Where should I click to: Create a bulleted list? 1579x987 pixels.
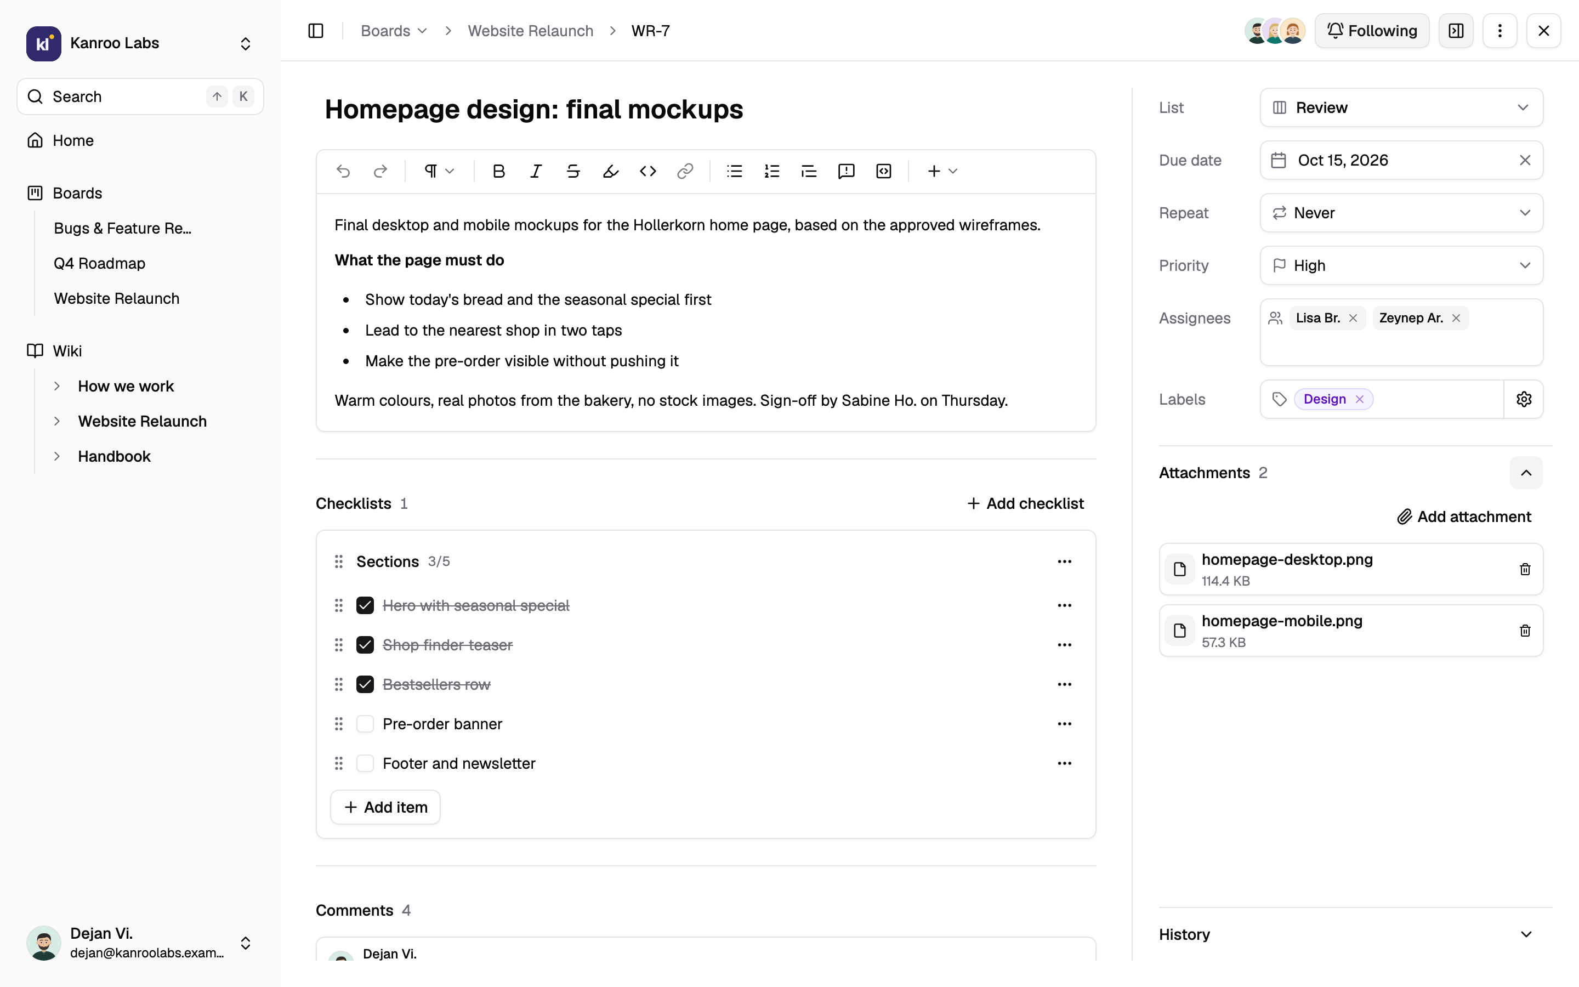point(735,171)
